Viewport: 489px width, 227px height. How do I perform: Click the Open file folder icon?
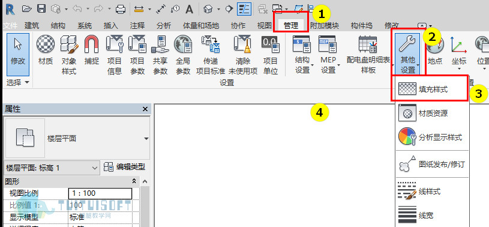tap(27, 9)
